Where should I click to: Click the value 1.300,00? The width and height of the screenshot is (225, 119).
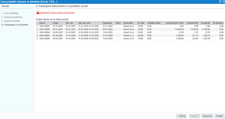pos(180,39)
